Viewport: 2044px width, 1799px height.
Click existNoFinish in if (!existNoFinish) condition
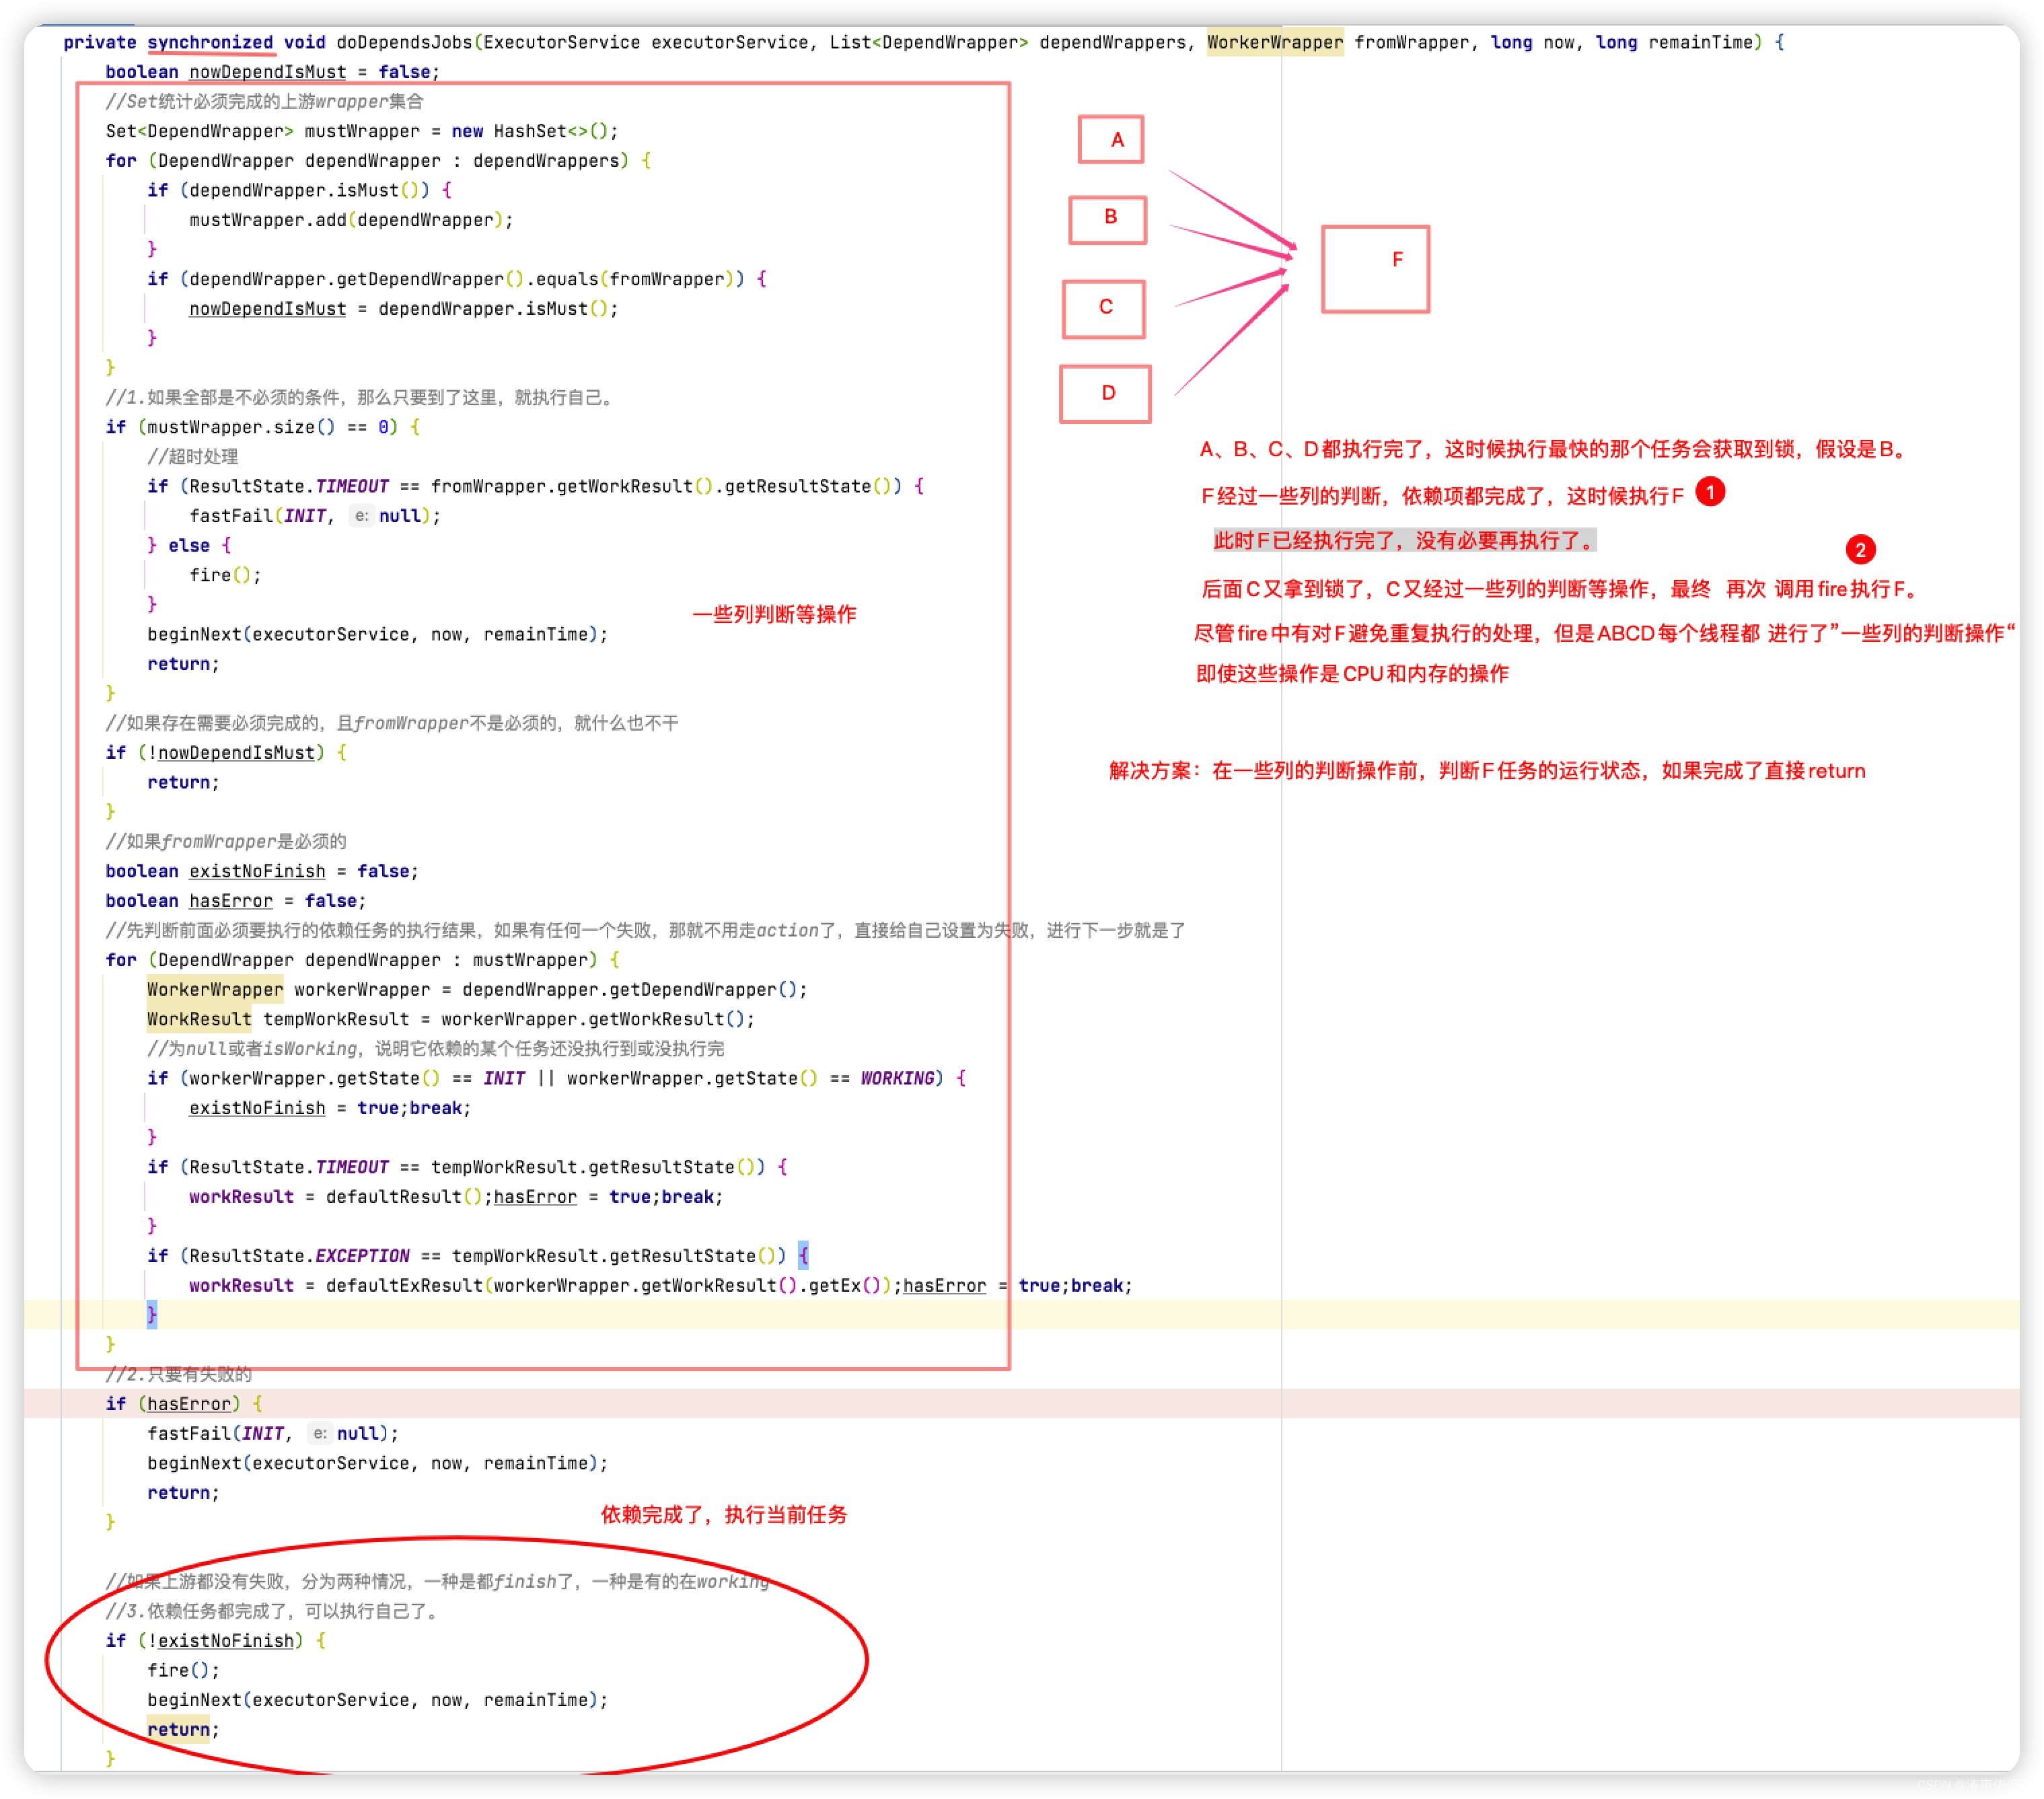click(x=225, y=1640)
